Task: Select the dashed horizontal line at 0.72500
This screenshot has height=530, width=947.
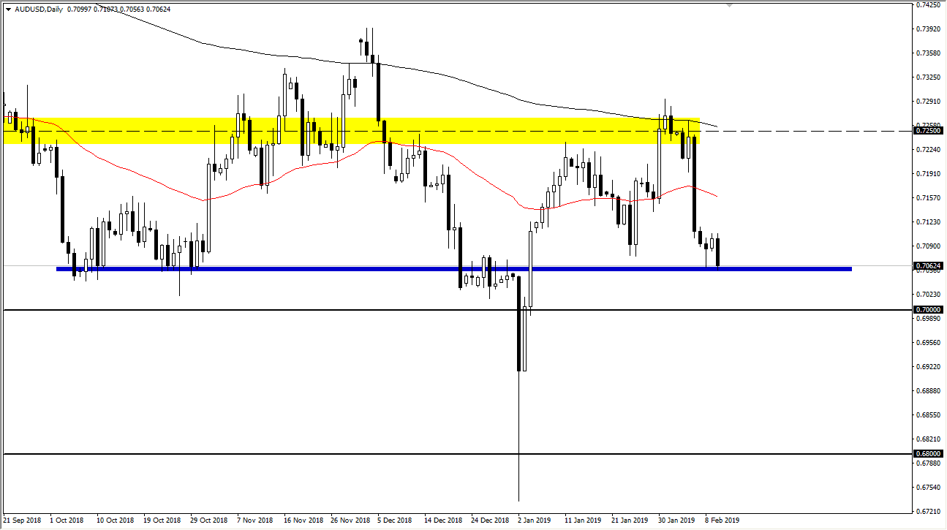Action: click(804, 129)
